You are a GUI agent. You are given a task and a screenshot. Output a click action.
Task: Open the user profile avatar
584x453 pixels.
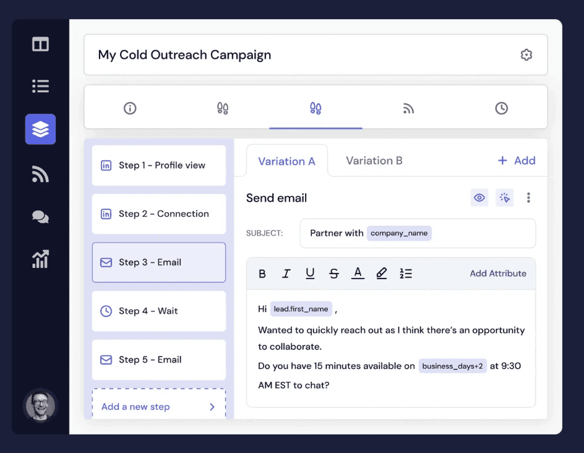click(40, 406)
